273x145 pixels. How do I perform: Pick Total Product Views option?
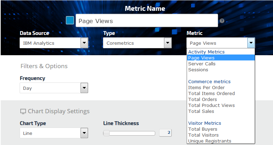[211, 106]
